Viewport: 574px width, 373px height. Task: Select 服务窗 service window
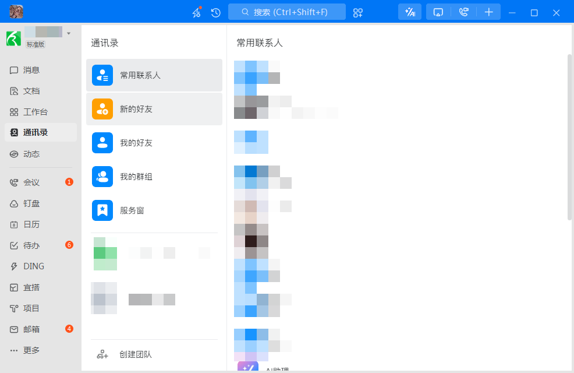[x=154, y=210]
